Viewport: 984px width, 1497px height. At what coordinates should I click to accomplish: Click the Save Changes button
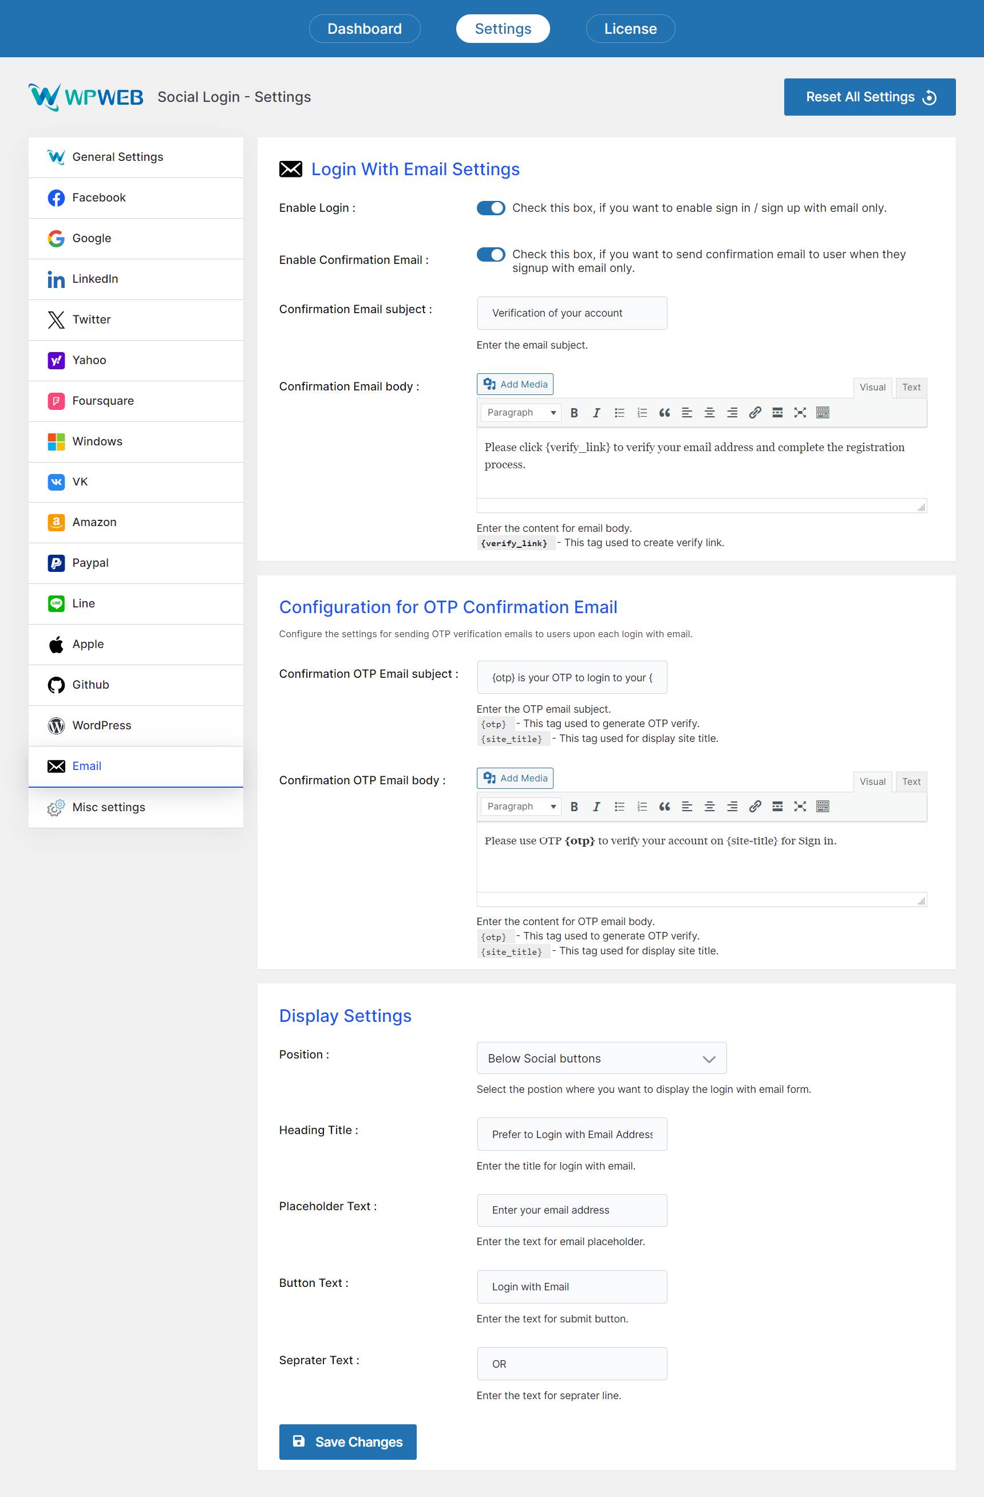[347, 1441]
